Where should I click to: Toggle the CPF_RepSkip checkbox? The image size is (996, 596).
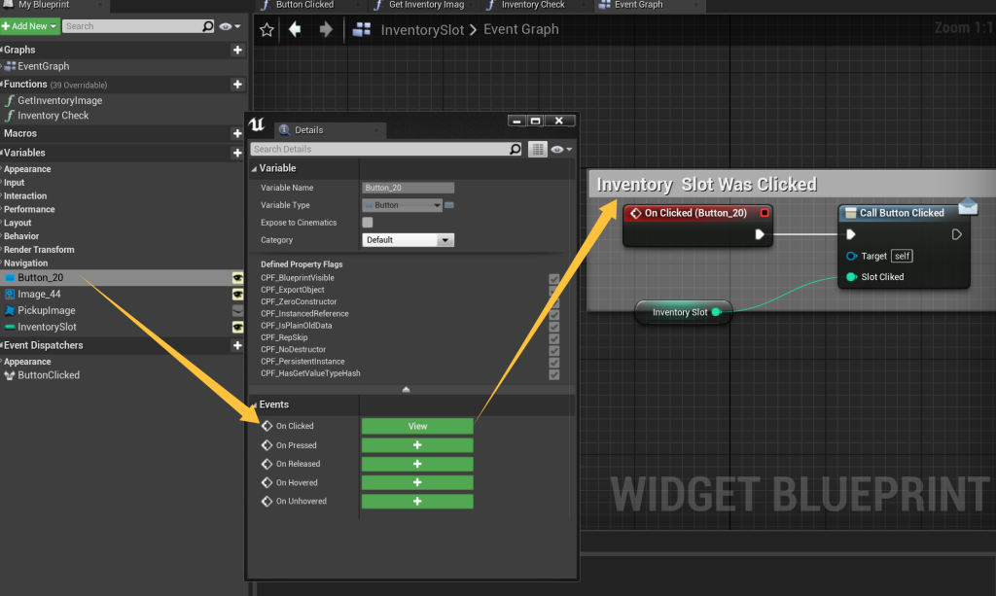pyautogui.click(x=553, y=338)
